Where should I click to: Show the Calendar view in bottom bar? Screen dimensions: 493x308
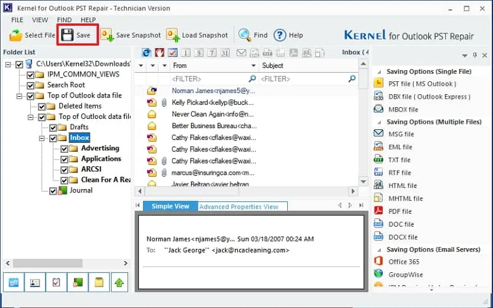pos(14,282)
